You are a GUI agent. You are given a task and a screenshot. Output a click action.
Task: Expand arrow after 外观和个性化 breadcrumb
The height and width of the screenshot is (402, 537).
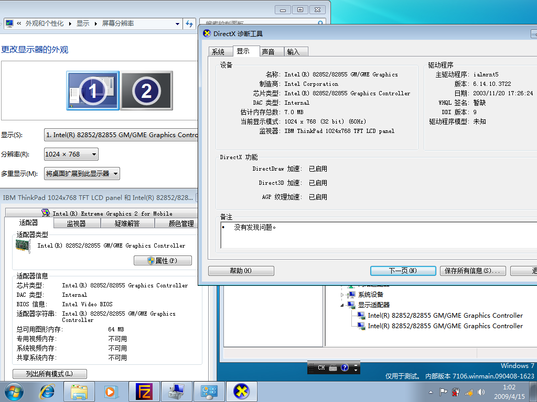[70, 24]
